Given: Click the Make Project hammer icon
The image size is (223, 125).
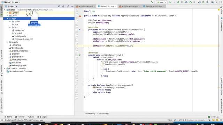Looking at the screenshot, I should tap(152, 2).
